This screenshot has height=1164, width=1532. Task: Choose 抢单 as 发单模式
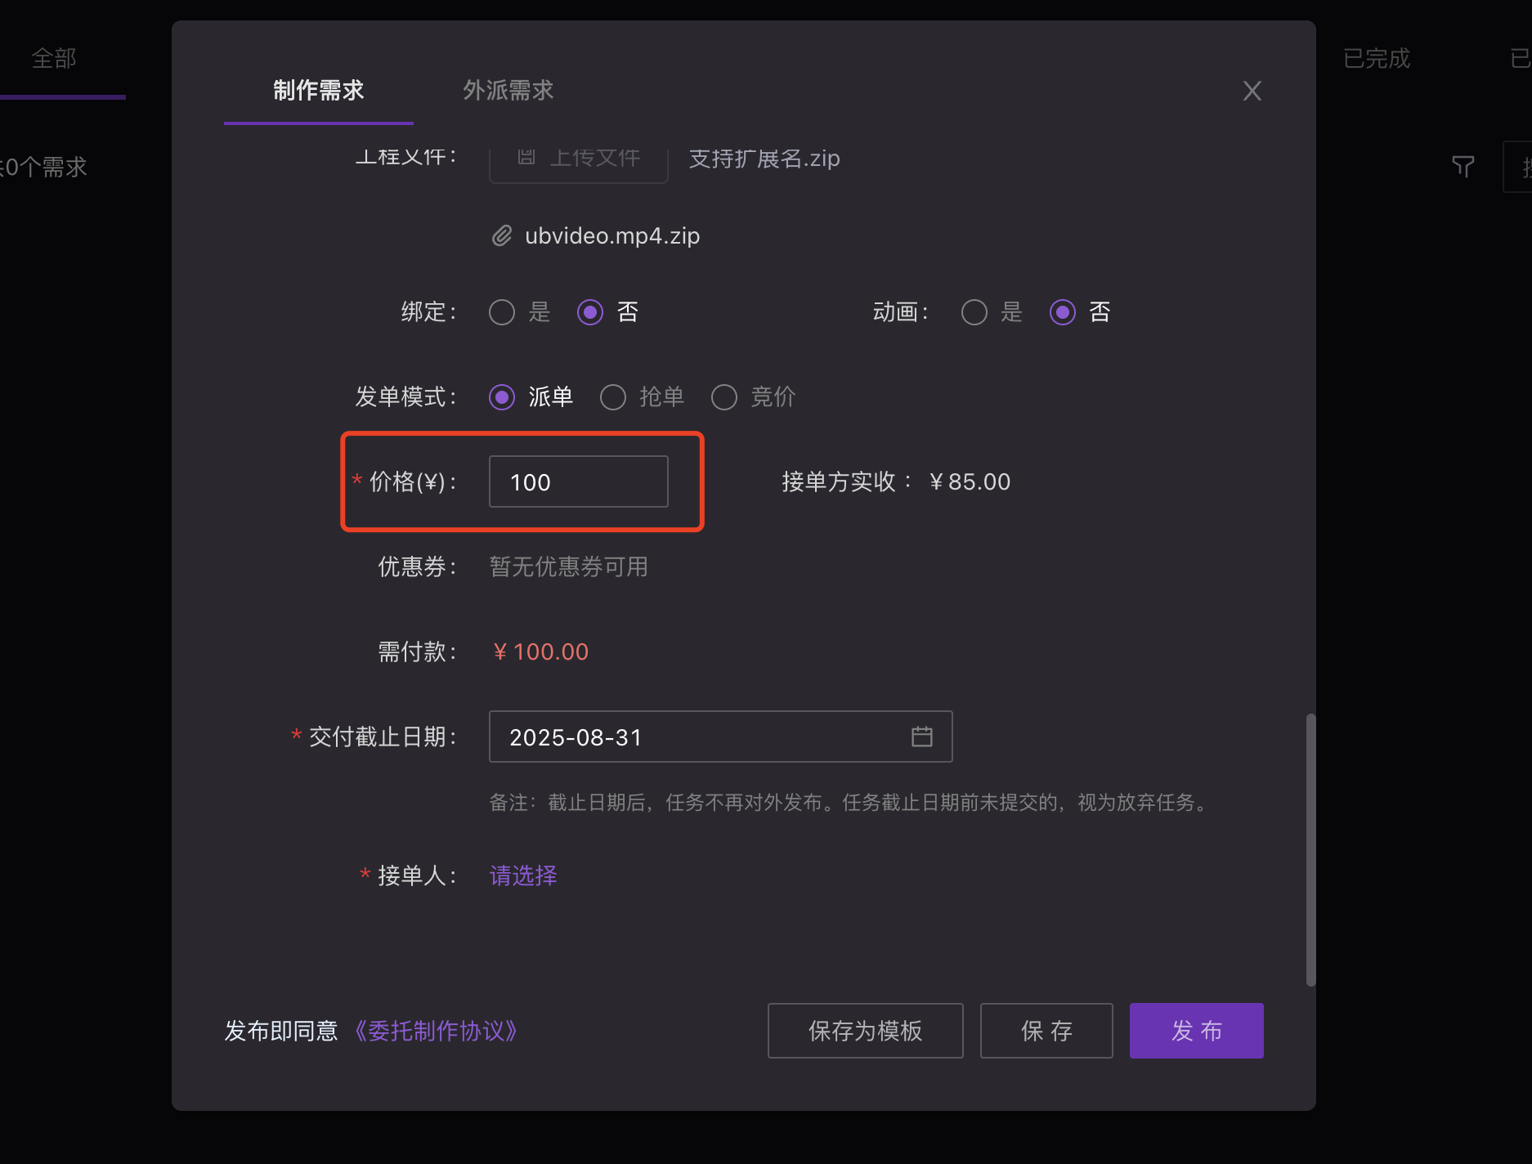[613, 397]
